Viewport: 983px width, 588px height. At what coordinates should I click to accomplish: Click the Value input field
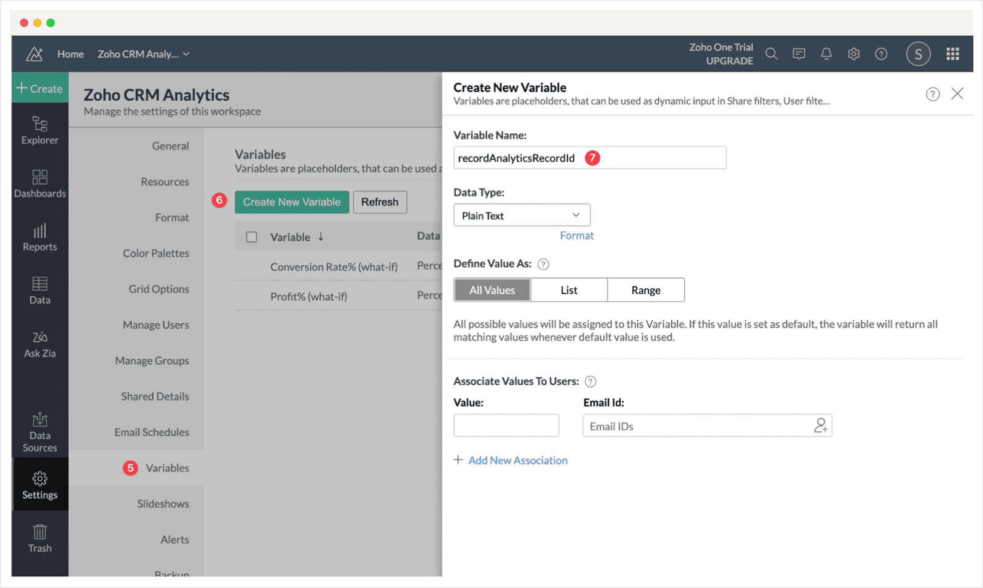(x=506, y=425)
